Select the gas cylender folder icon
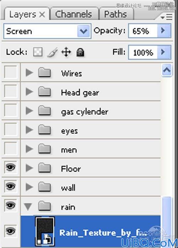The height and width of the screenshot is (248, 178). click(44, 111)
